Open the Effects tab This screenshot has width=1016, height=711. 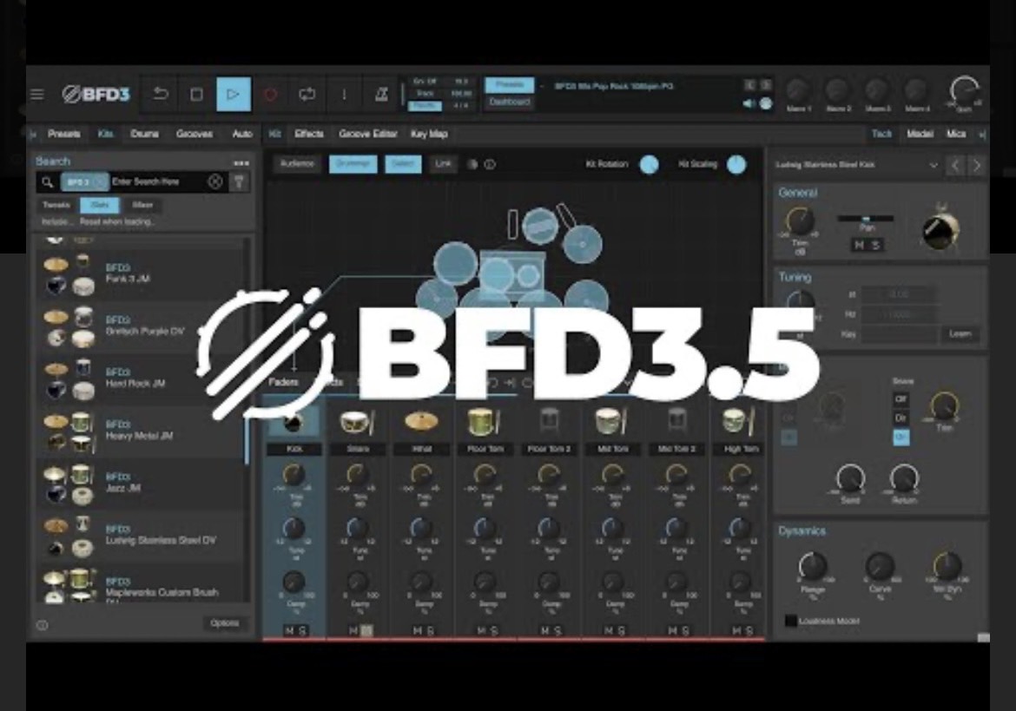coord(309,134)
